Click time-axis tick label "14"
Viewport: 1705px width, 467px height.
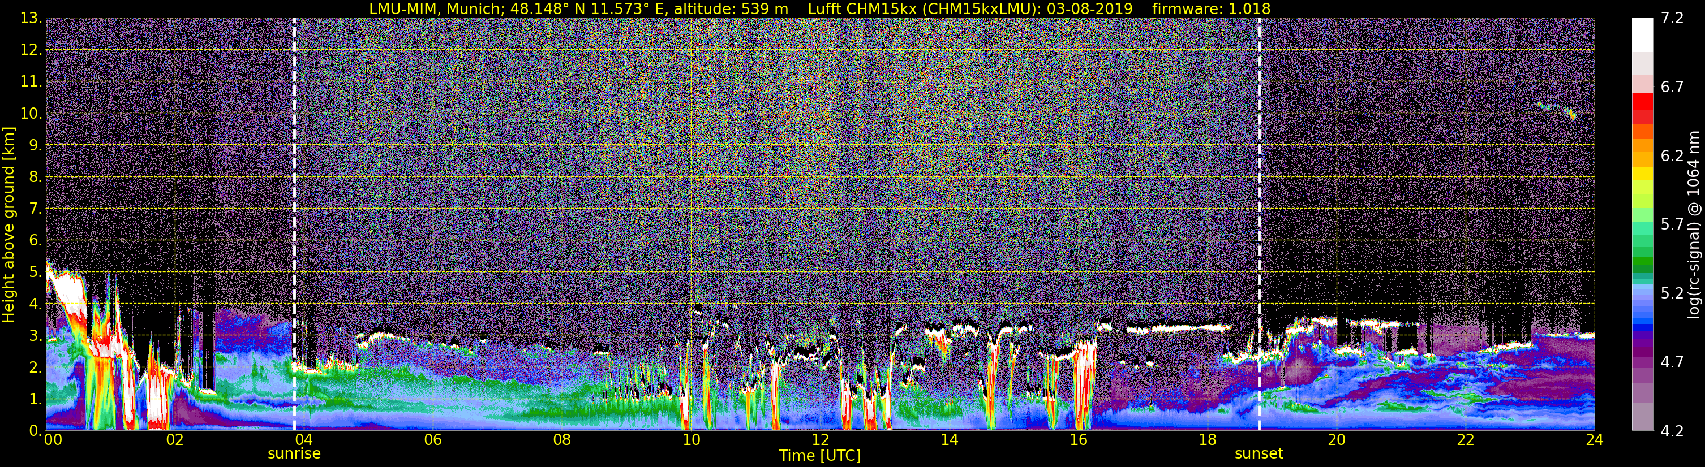point(949,440)
